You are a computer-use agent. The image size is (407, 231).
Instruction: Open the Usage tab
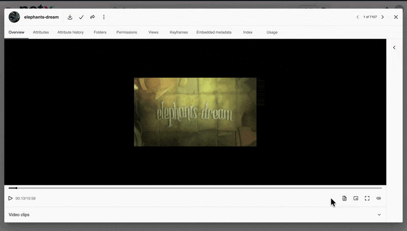272,32
